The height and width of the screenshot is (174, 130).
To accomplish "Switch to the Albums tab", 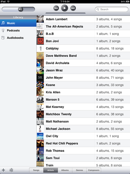I will pyautogui.click(x=65, y=170).
